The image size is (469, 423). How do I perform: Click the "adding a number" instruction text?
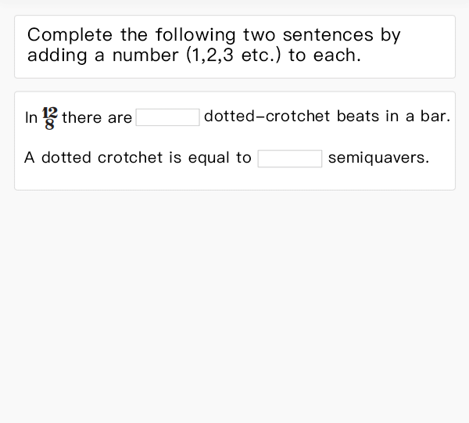(103, 56)
